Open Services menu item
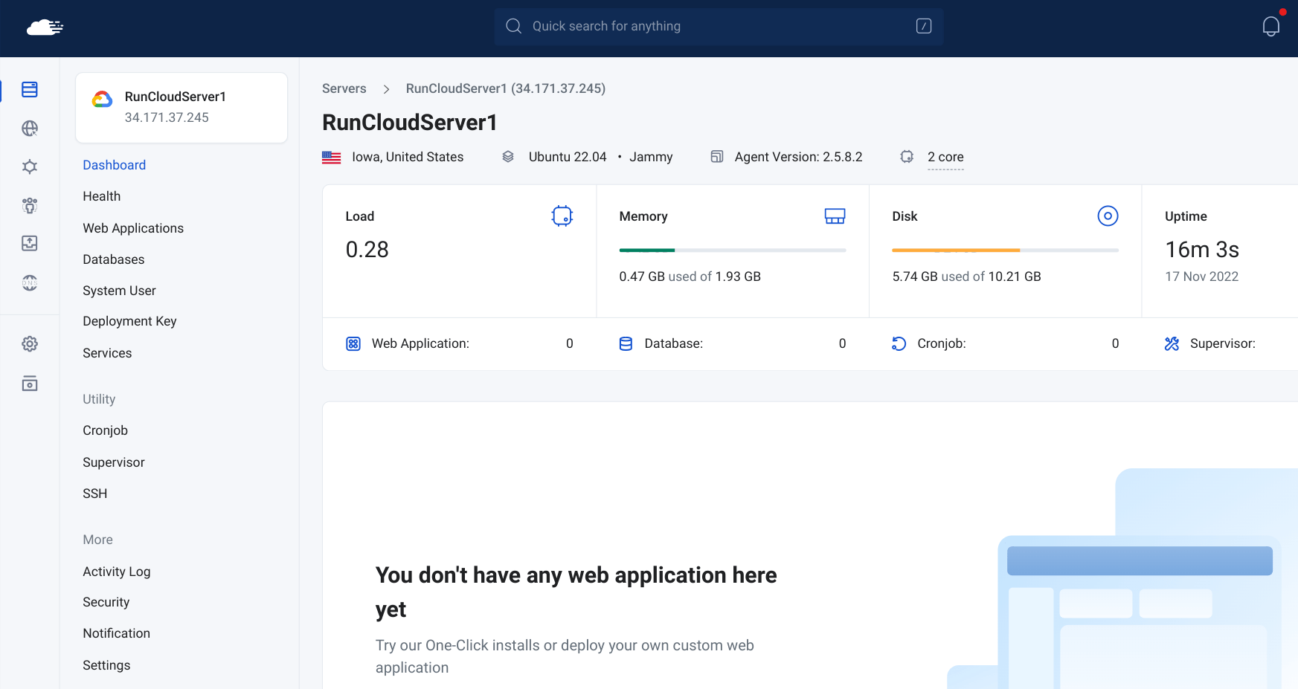 (107, 353)
